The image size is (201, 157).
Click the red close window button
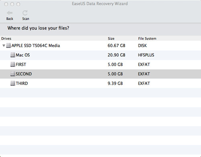tap(6, 4)
